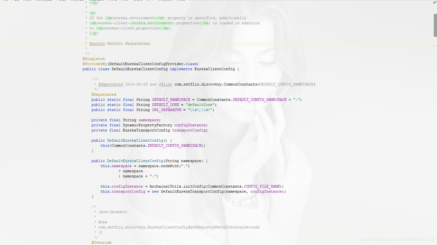
Task: Click com.netflix.discovery.CommonConstants in the Javadoc link
Action: 216,84
